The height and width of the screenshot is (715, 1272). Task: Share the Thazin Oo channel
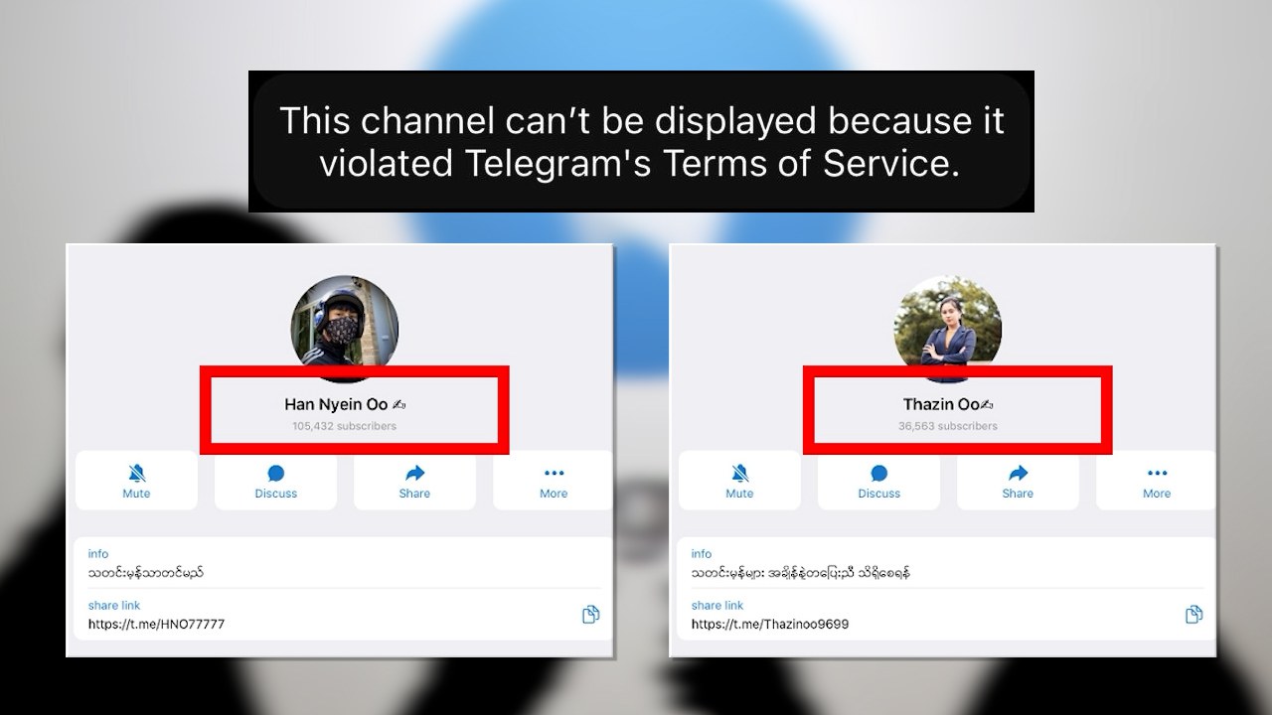tap(1018, 481)
